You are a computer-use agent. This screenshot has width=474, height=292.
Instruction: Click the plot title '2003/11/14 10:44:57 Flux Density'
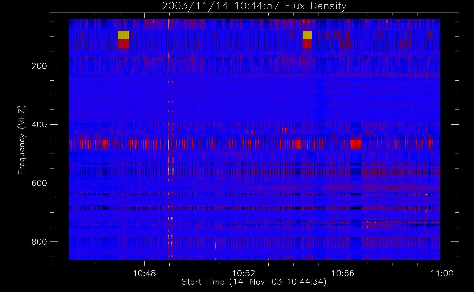pyautogui.click(x=254, y=6)
